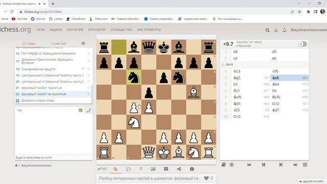Open the ОБУЧЕНИЕ menu
Screen dimensions: 327x184
[75, 30]
